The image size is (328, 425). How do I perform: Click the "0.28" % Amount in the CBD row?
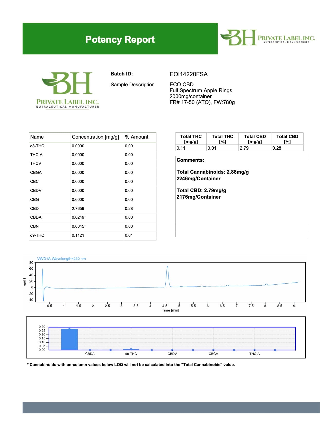click(x=129, y=208)
